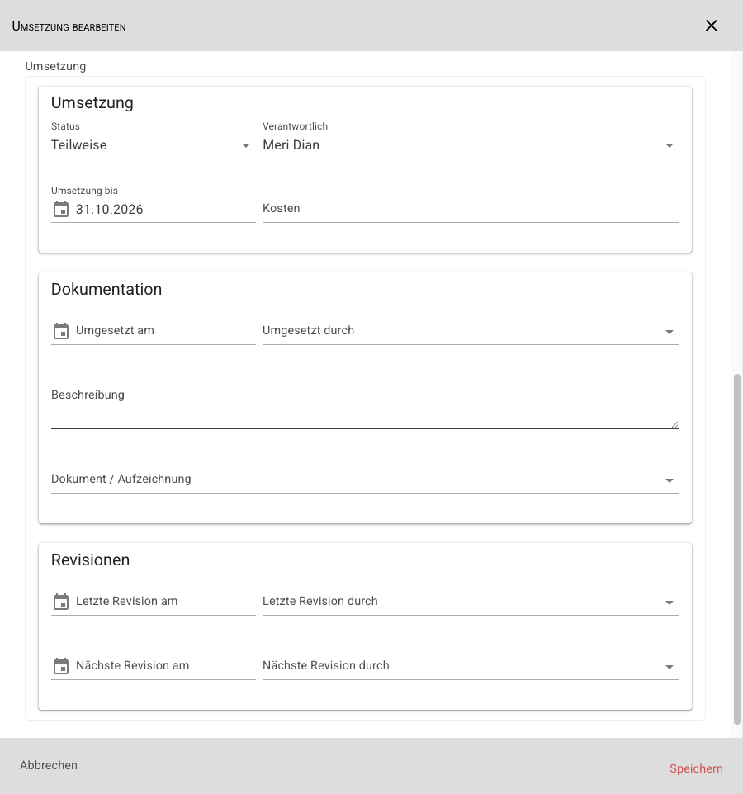
Task: Focus the Kosten input field
Action: click(x=471, y=209)
